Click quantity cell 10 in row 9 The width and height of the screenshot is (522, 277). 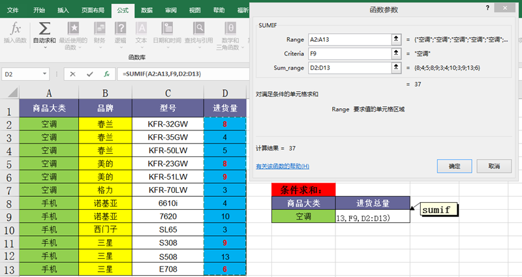(x=225, y=216)
